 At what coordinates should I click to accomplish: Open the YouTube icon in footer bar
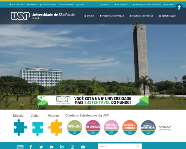83,147
